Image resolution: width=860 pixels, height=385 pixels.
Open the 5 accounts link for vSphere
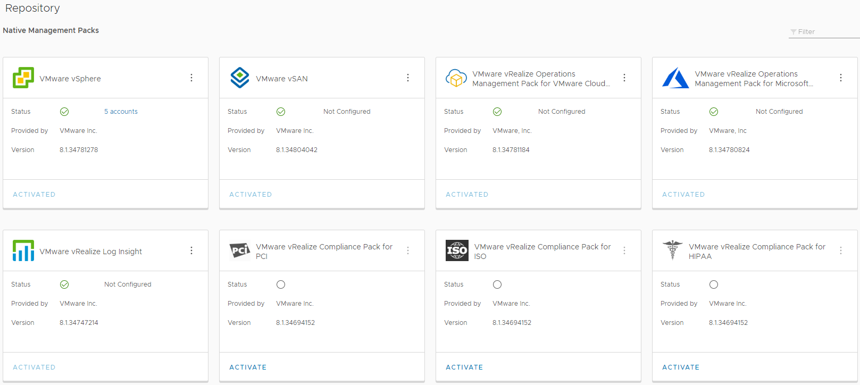(x=121, y=112)
